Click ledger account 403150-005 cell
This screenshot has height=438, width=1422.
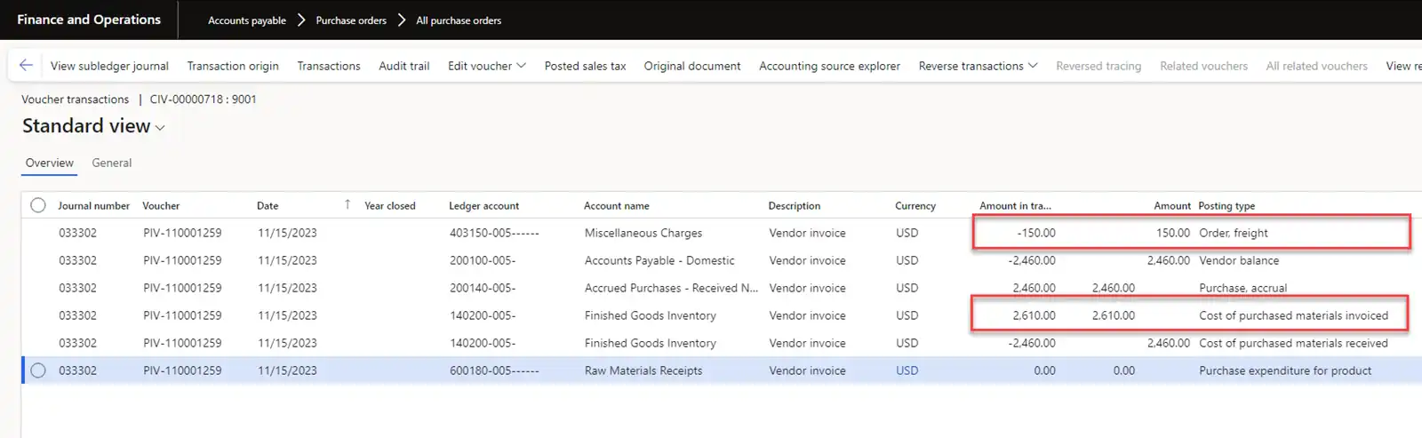(x=493, y=233)
